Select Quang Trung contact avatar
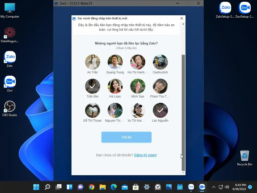 pyautogui.click(x=115, y=62)
